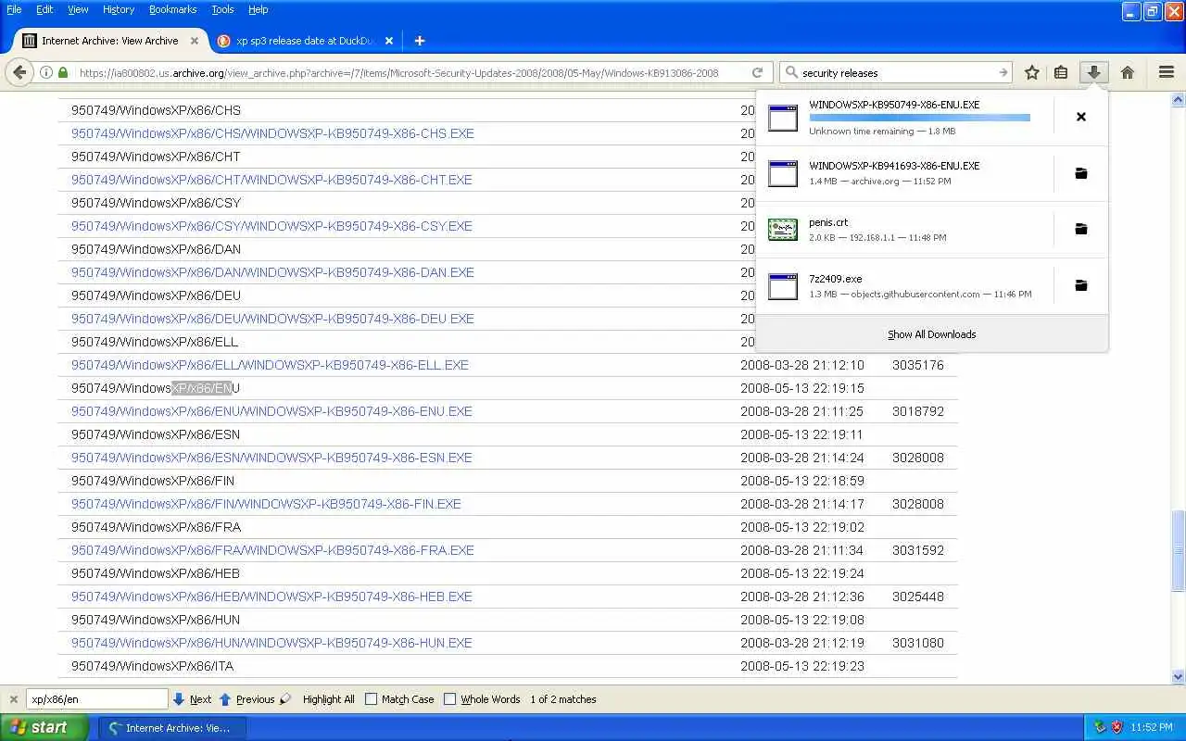1186x741 pixels.
Task: Click the KB950749 download progress bar
Action: (x=919, y=118)
